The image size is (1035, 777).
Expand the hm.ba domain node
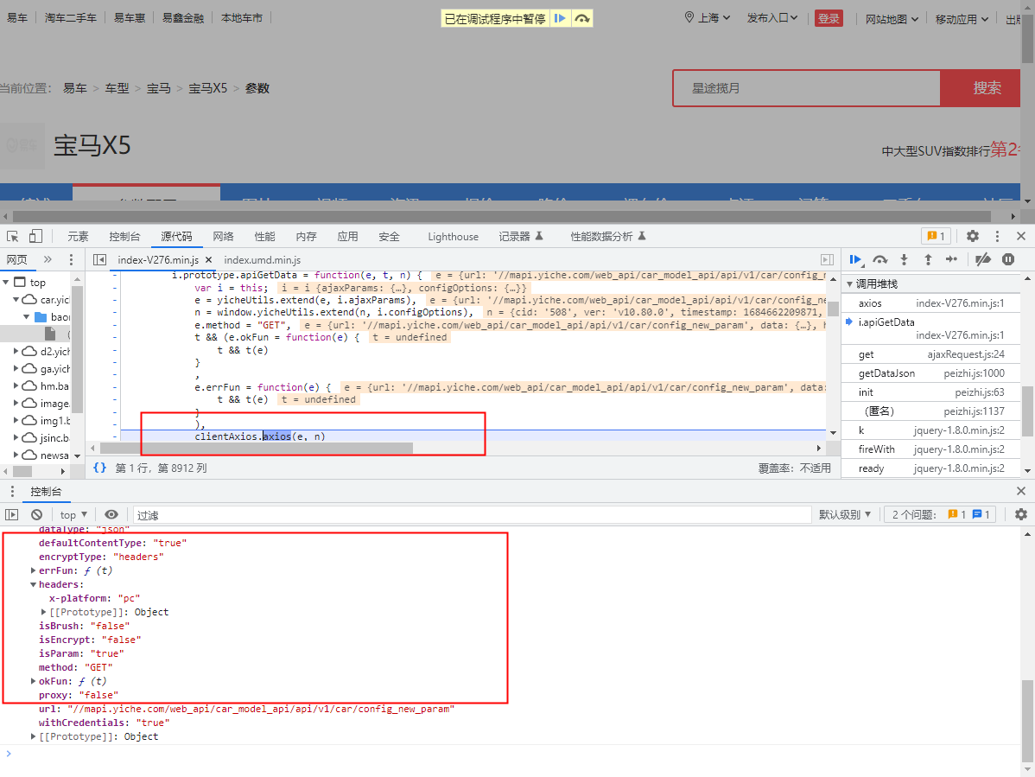16,385
